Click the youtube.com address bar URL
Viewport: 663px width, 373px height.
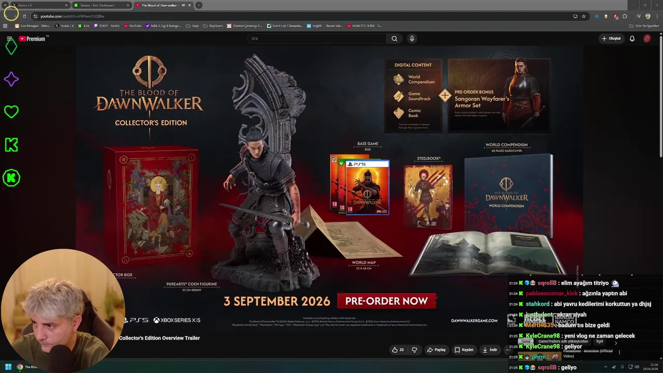coord(73,16)
